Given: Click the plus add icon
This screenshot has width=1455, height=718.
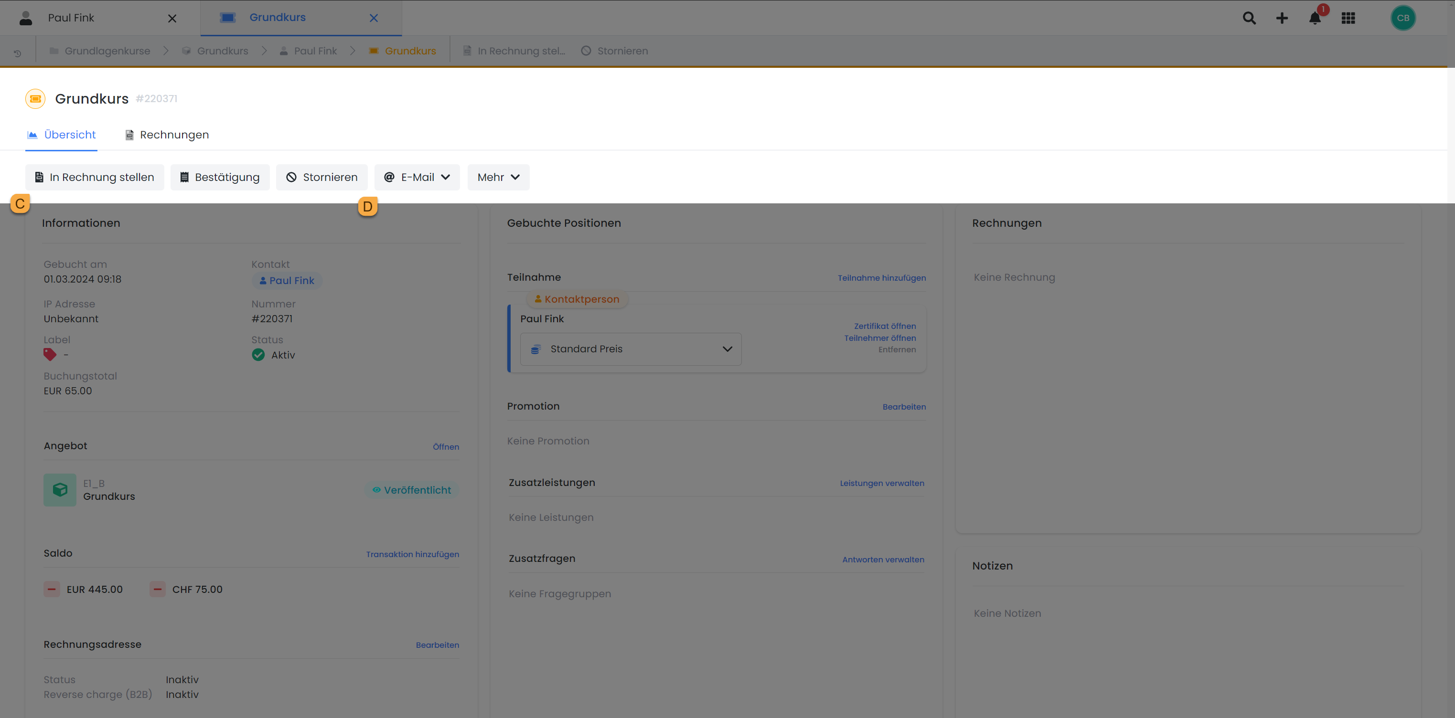Looking at the screenshot, I should 1282,18.
